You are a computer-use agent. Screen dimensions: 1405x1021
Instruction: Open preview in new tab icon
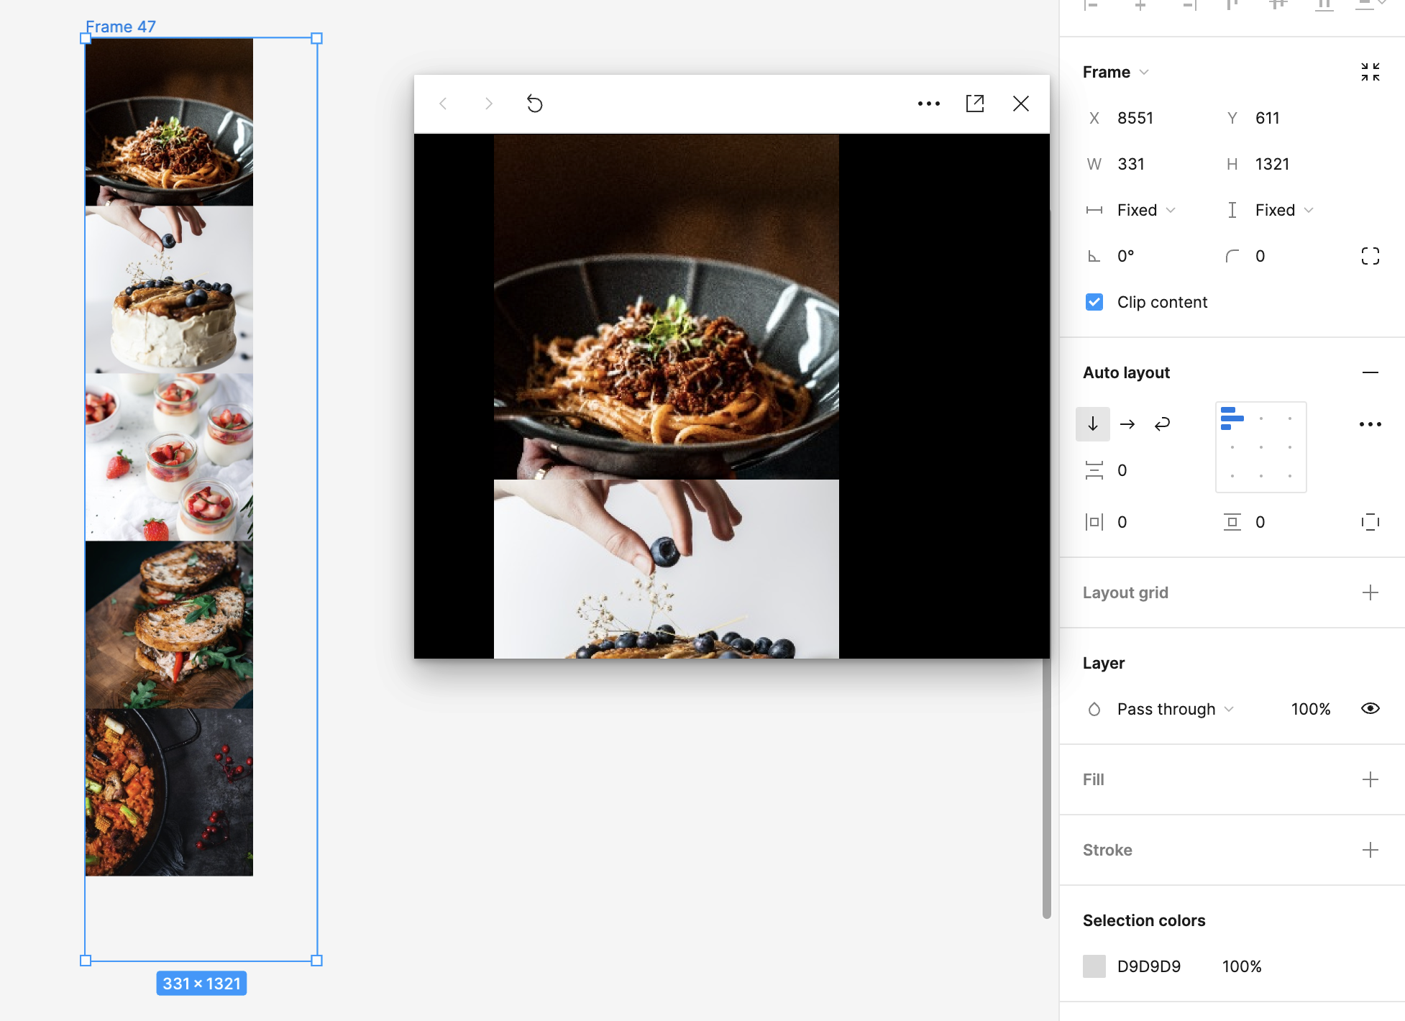[x=974, y=104]
